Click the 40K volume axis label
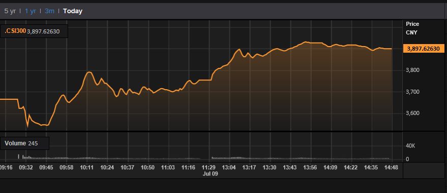This screenshot has height=193, width=447. pos(411,145)
